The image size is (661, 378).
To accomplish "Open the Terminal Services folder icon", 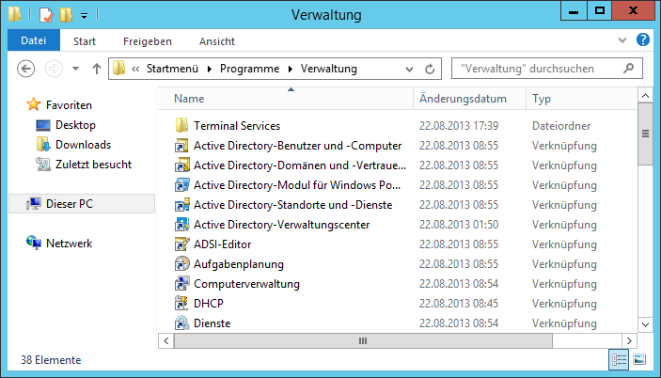I will 181,126.
